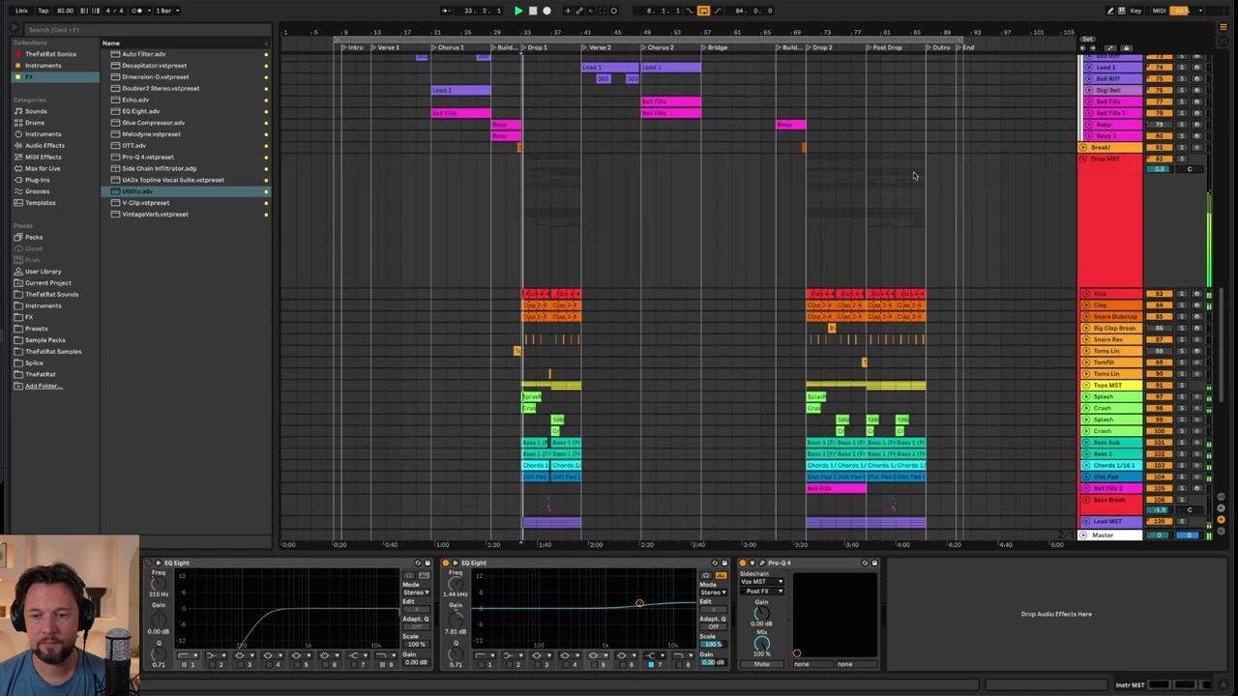The width and height of the screenshot is (1238, 696).
Task: Toggle first EQ Eight device activator
Action: [x=148, y=563]
